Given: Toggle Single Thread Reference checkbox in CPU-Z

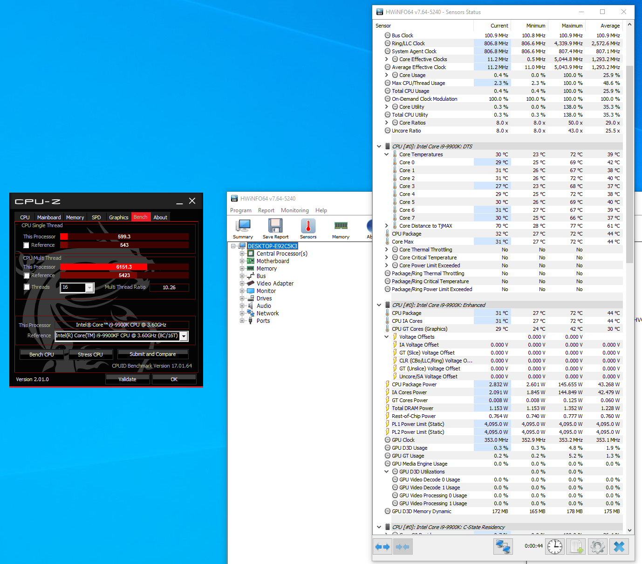Looking at the screenshot, I should 27,245.
